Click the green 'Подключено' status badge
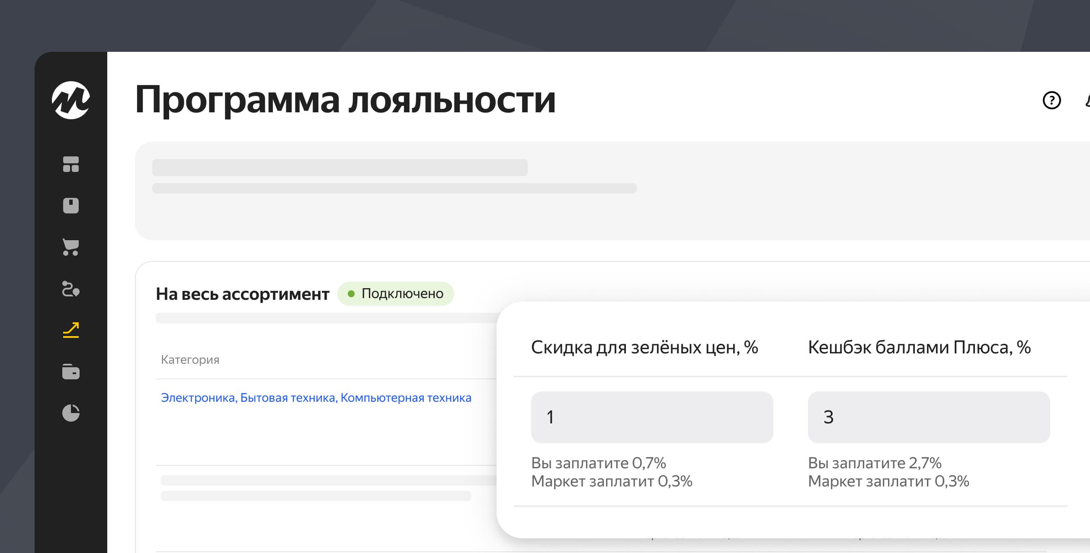1090x553 pixels. click(x=395, y=294)
